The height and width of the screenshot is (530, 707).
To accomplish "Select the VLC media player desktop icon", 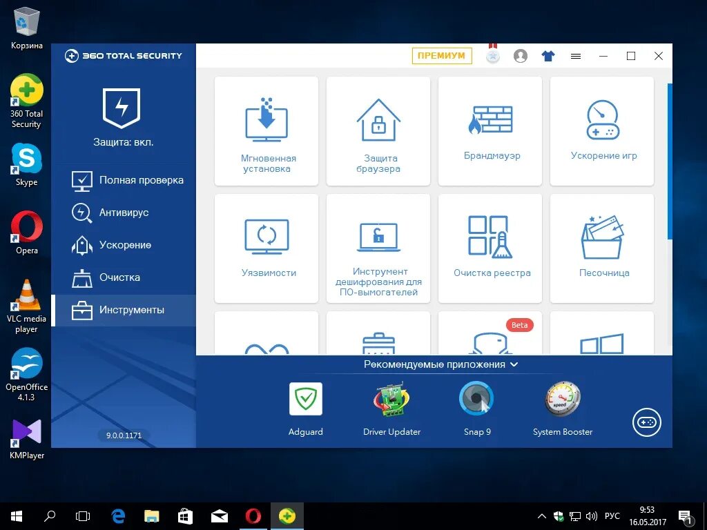I will [x=27, y=306].
